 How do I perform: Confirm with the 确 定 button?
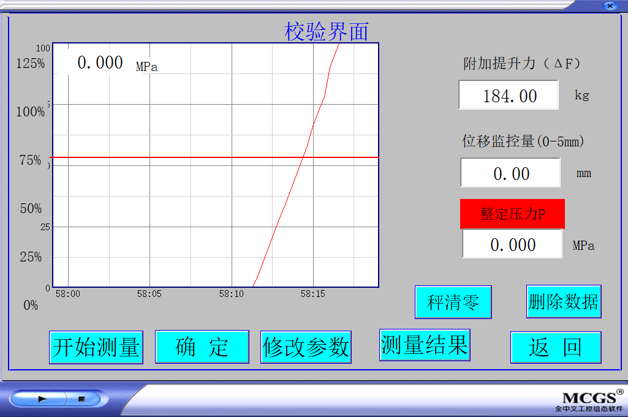(x=202, y=347)
